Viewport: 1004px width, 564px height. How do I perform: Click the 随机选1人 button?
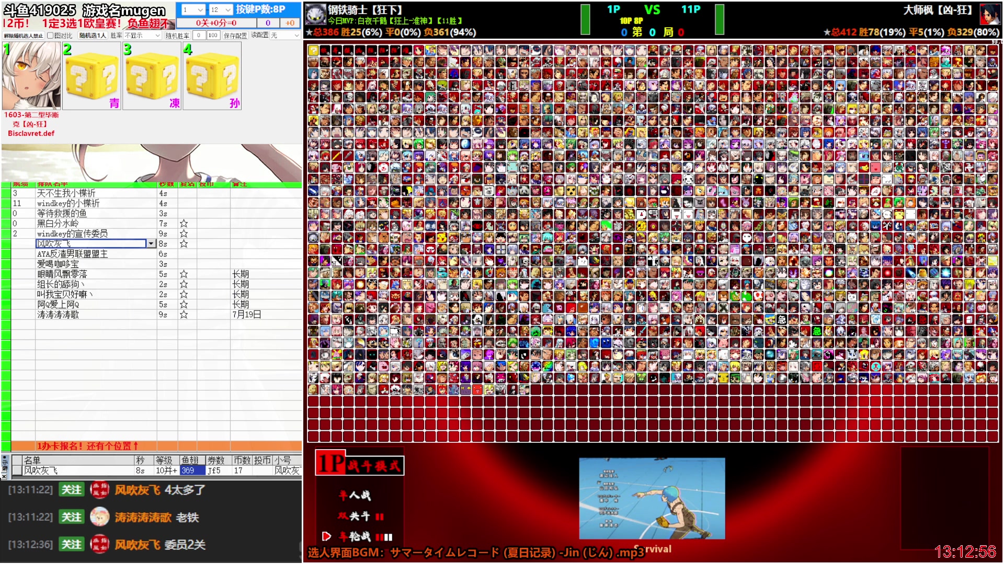[x=93, y=36]
